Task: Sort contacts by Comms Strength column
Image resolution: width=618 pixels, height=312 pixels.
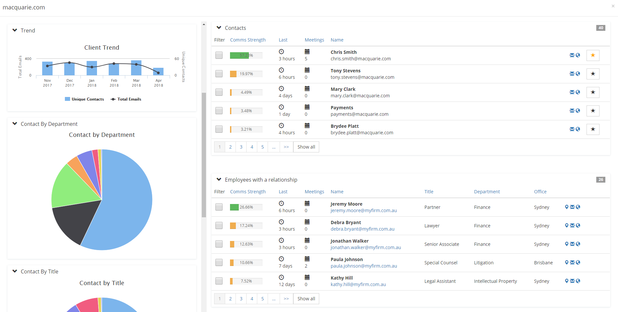Action: (248, 40)
